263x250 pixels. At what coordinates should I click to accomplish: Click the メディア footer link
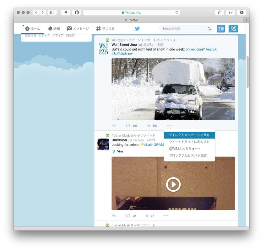(x=58, y=35)
